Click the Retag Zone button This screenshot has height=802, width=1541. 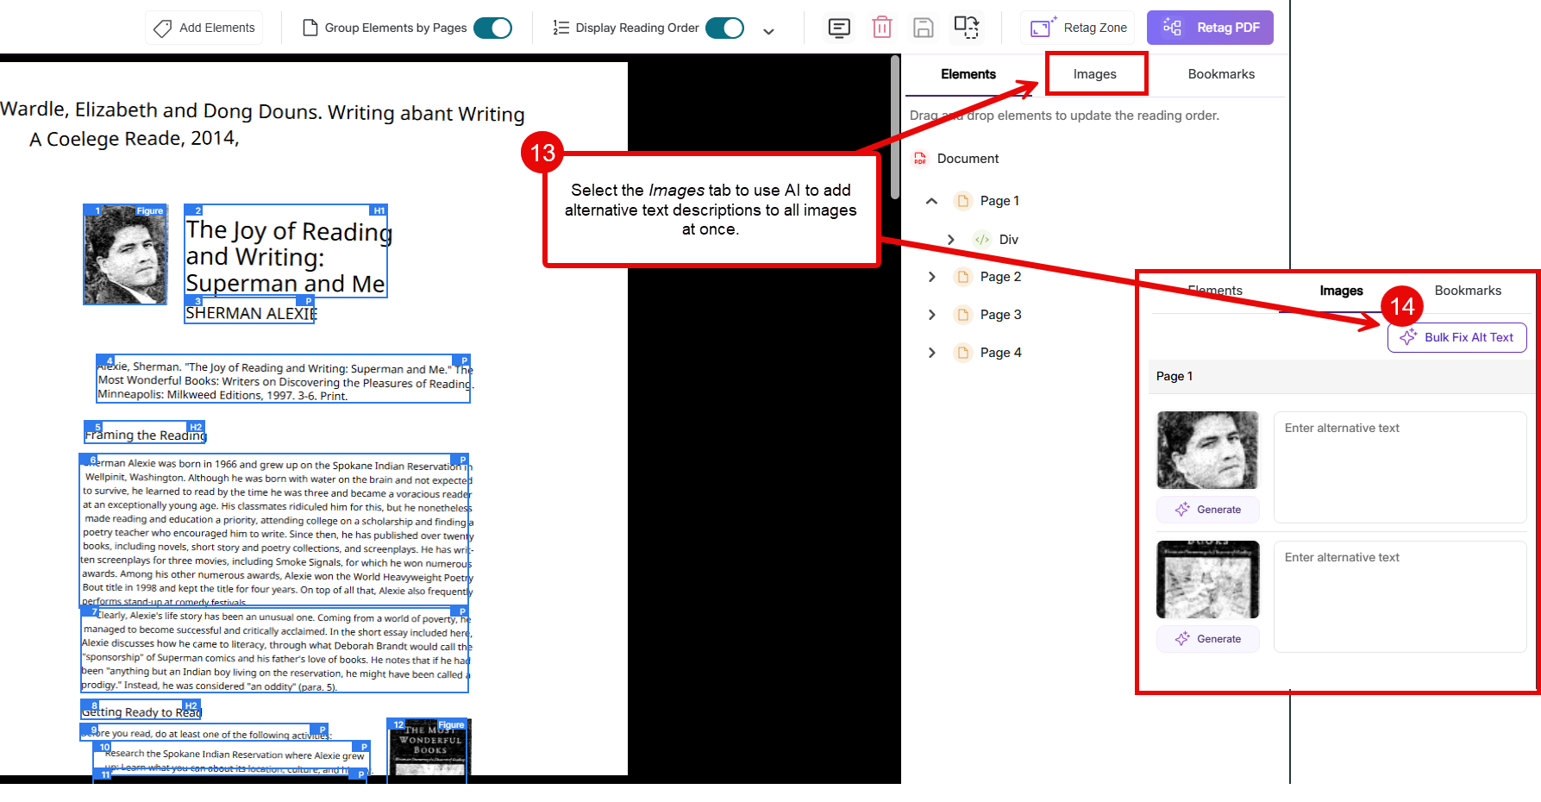point(1080,28)
